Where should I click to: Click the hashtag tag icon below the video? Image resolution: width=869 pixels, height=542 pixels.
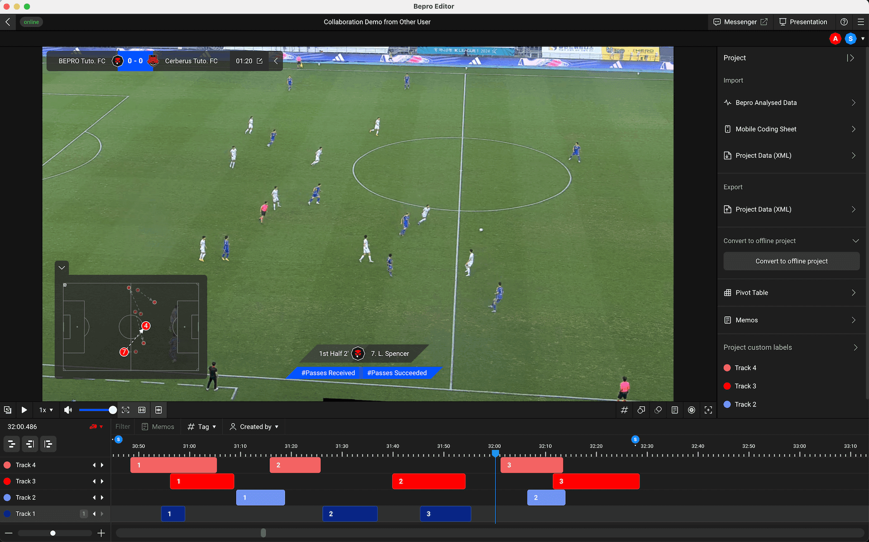pos(624,410)
